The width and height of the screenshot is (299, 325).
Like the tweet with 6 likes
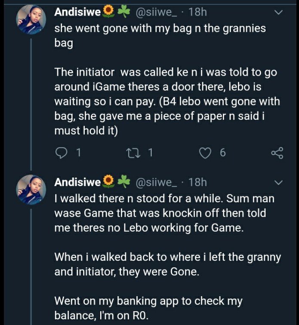(205, 153)
